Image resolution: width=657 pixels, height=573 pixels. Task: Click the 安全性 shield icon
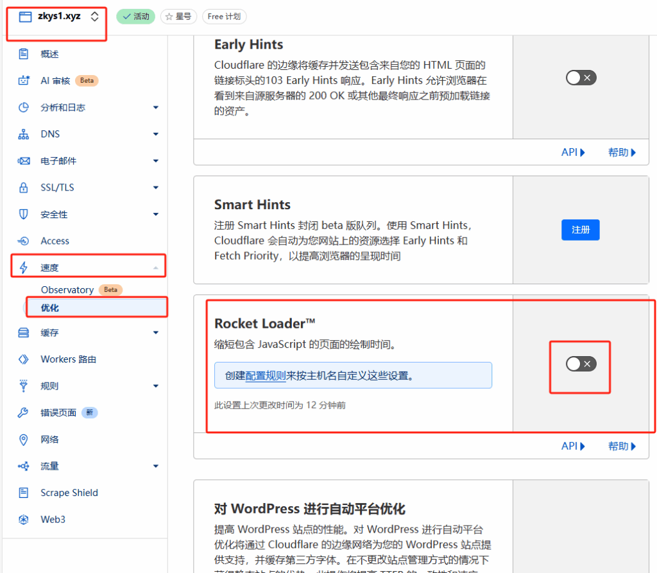point(24,214)
